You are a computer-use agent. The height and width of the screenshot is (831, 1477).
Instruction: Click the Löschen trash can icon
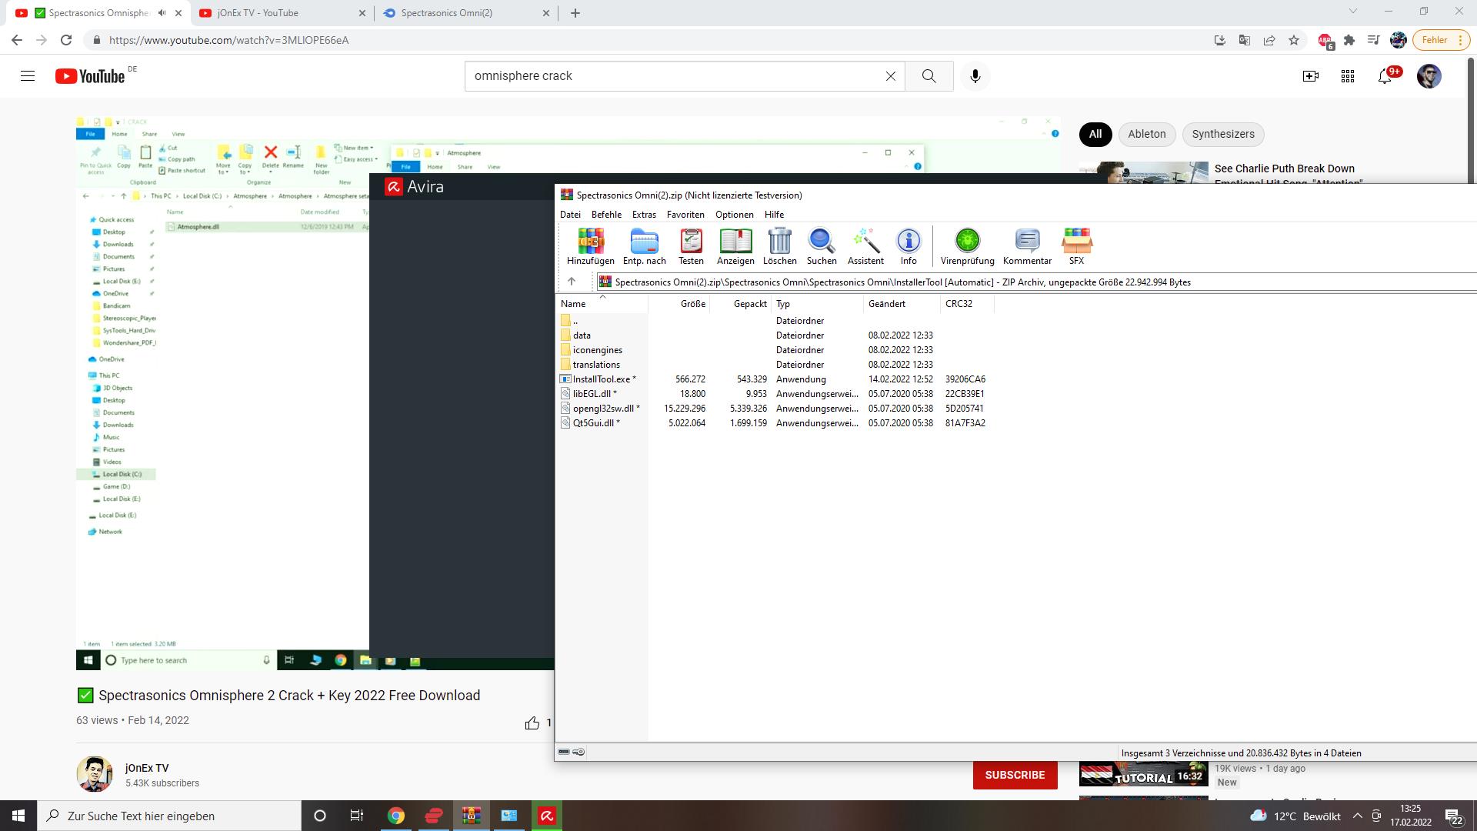click(779, 246)
